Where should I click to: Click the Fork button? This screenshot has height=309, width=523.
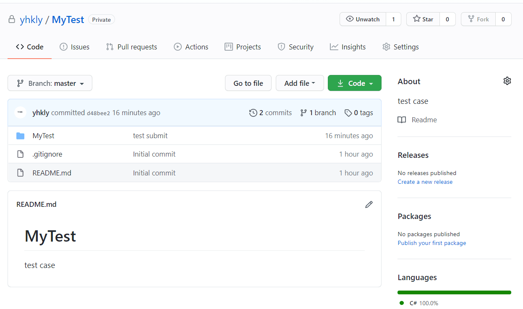(x=479, y=19)
